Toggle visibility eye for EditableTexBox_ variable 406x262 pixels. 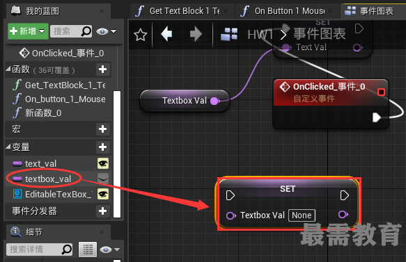103,194
